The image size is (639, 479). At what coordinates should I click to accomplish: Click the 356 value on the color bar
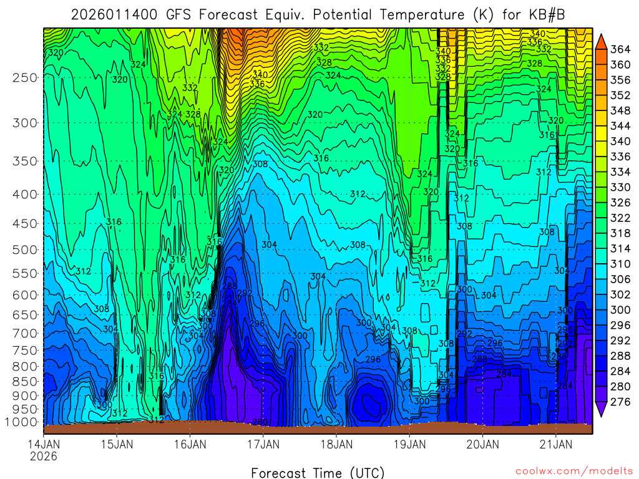point(620,80)
